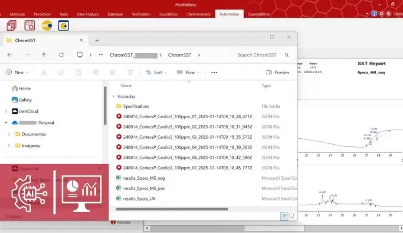Switch to the Data Analysis tab
This screenshot has width=403, height=233.
88,14
